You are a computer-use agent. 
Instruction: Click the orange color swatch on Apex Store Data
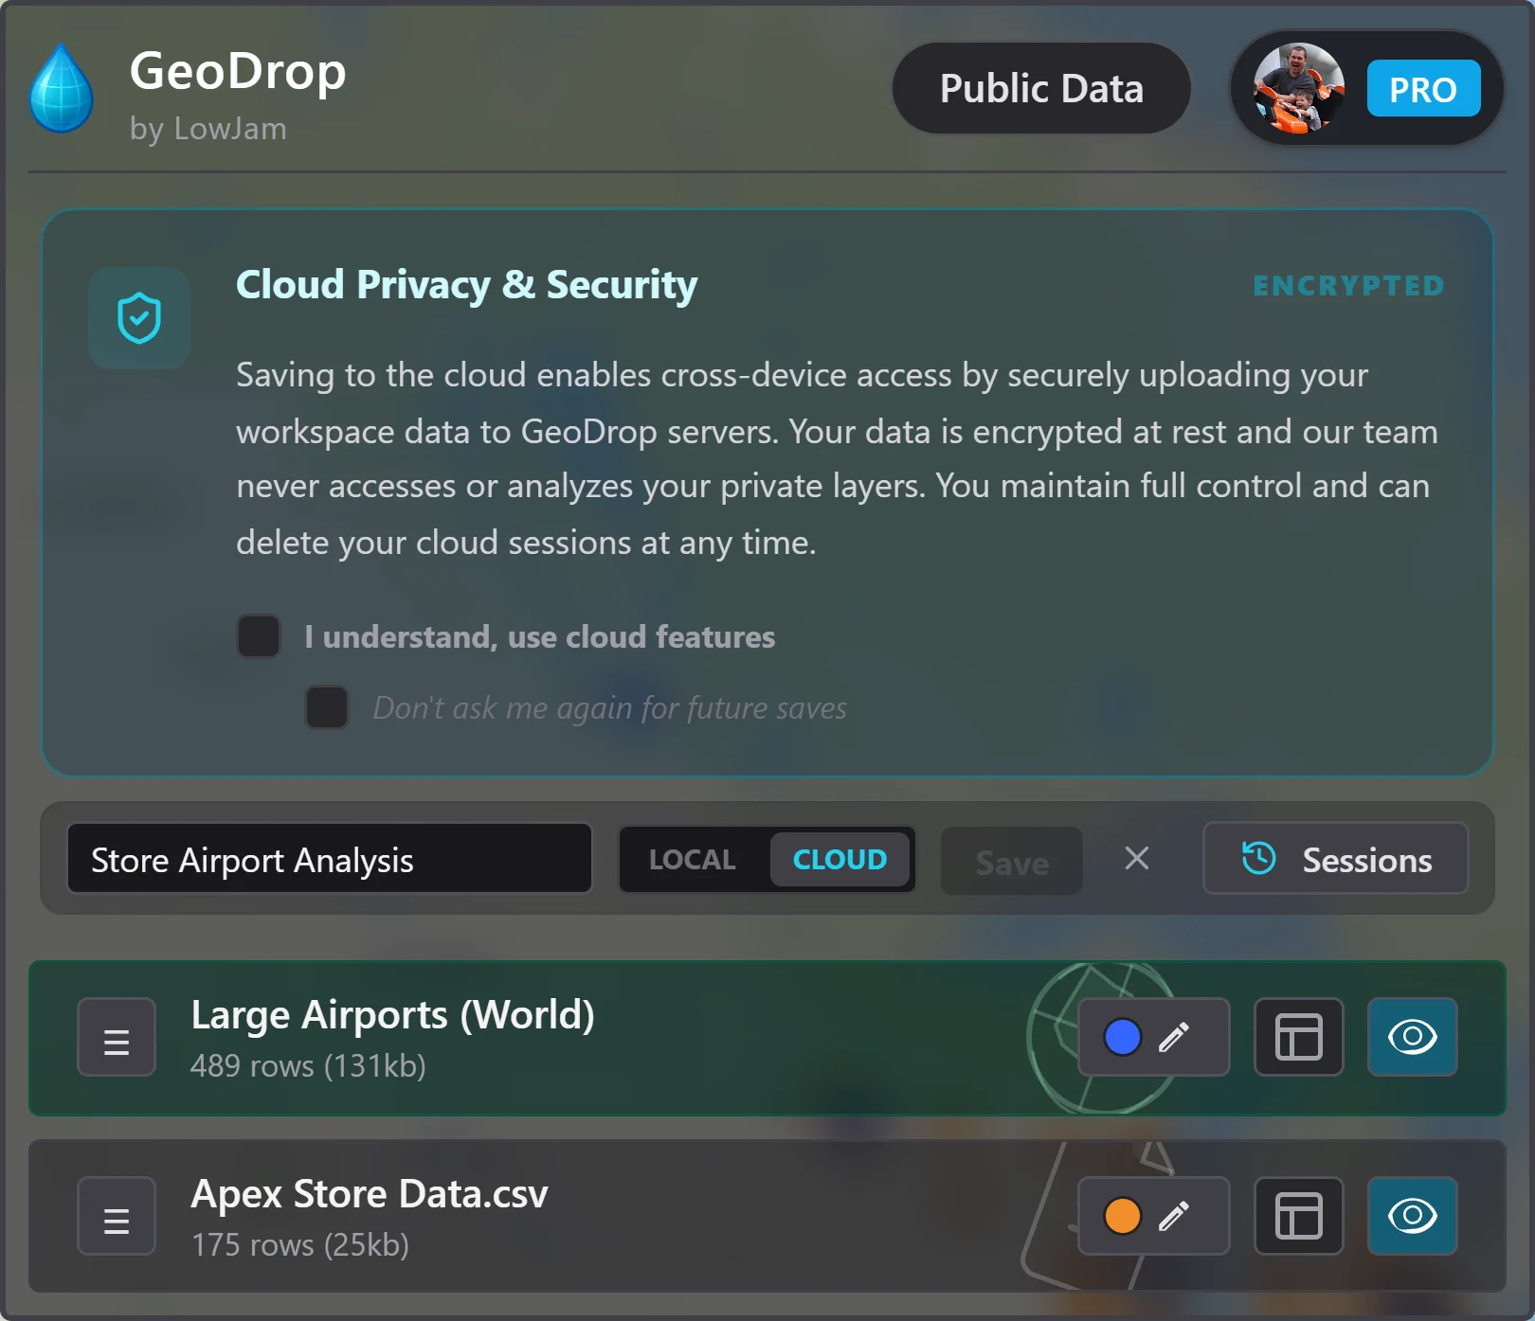[1121, 1216]
